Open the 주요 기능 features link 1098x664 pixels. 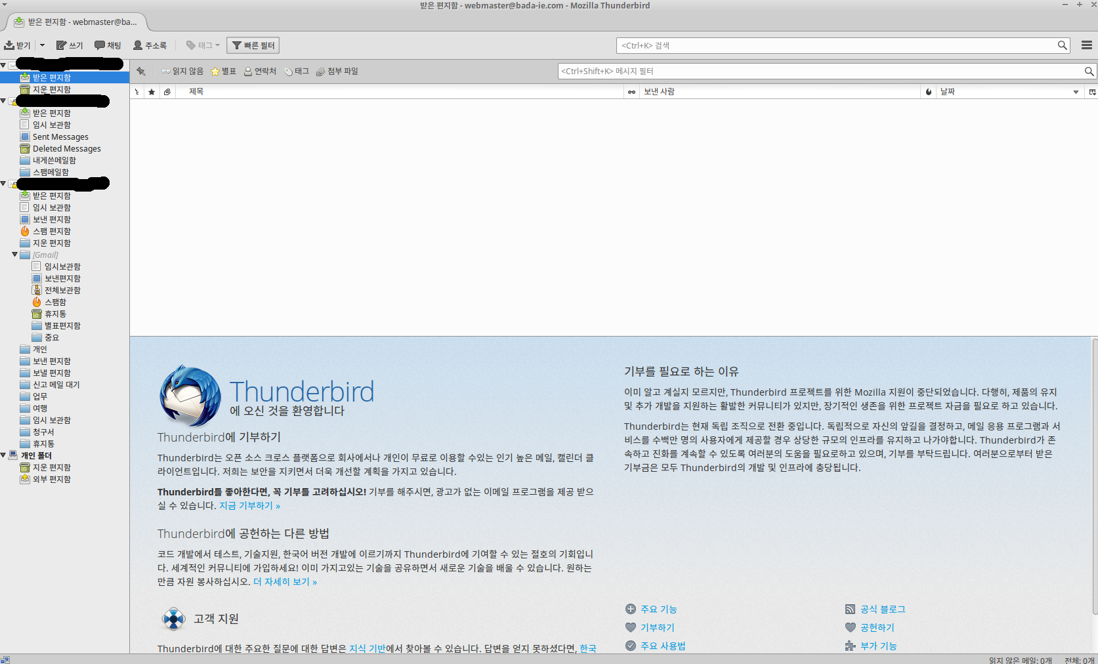[x=658, y=610]
